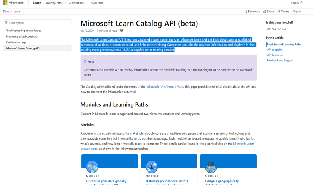Jump to API endpoint section

(275, 50)
